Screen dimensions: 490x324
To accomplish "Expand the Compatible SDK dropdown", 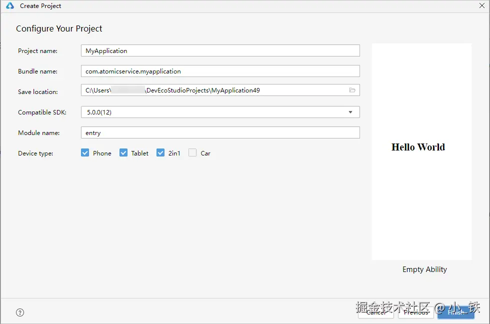I will click(350, 112).
